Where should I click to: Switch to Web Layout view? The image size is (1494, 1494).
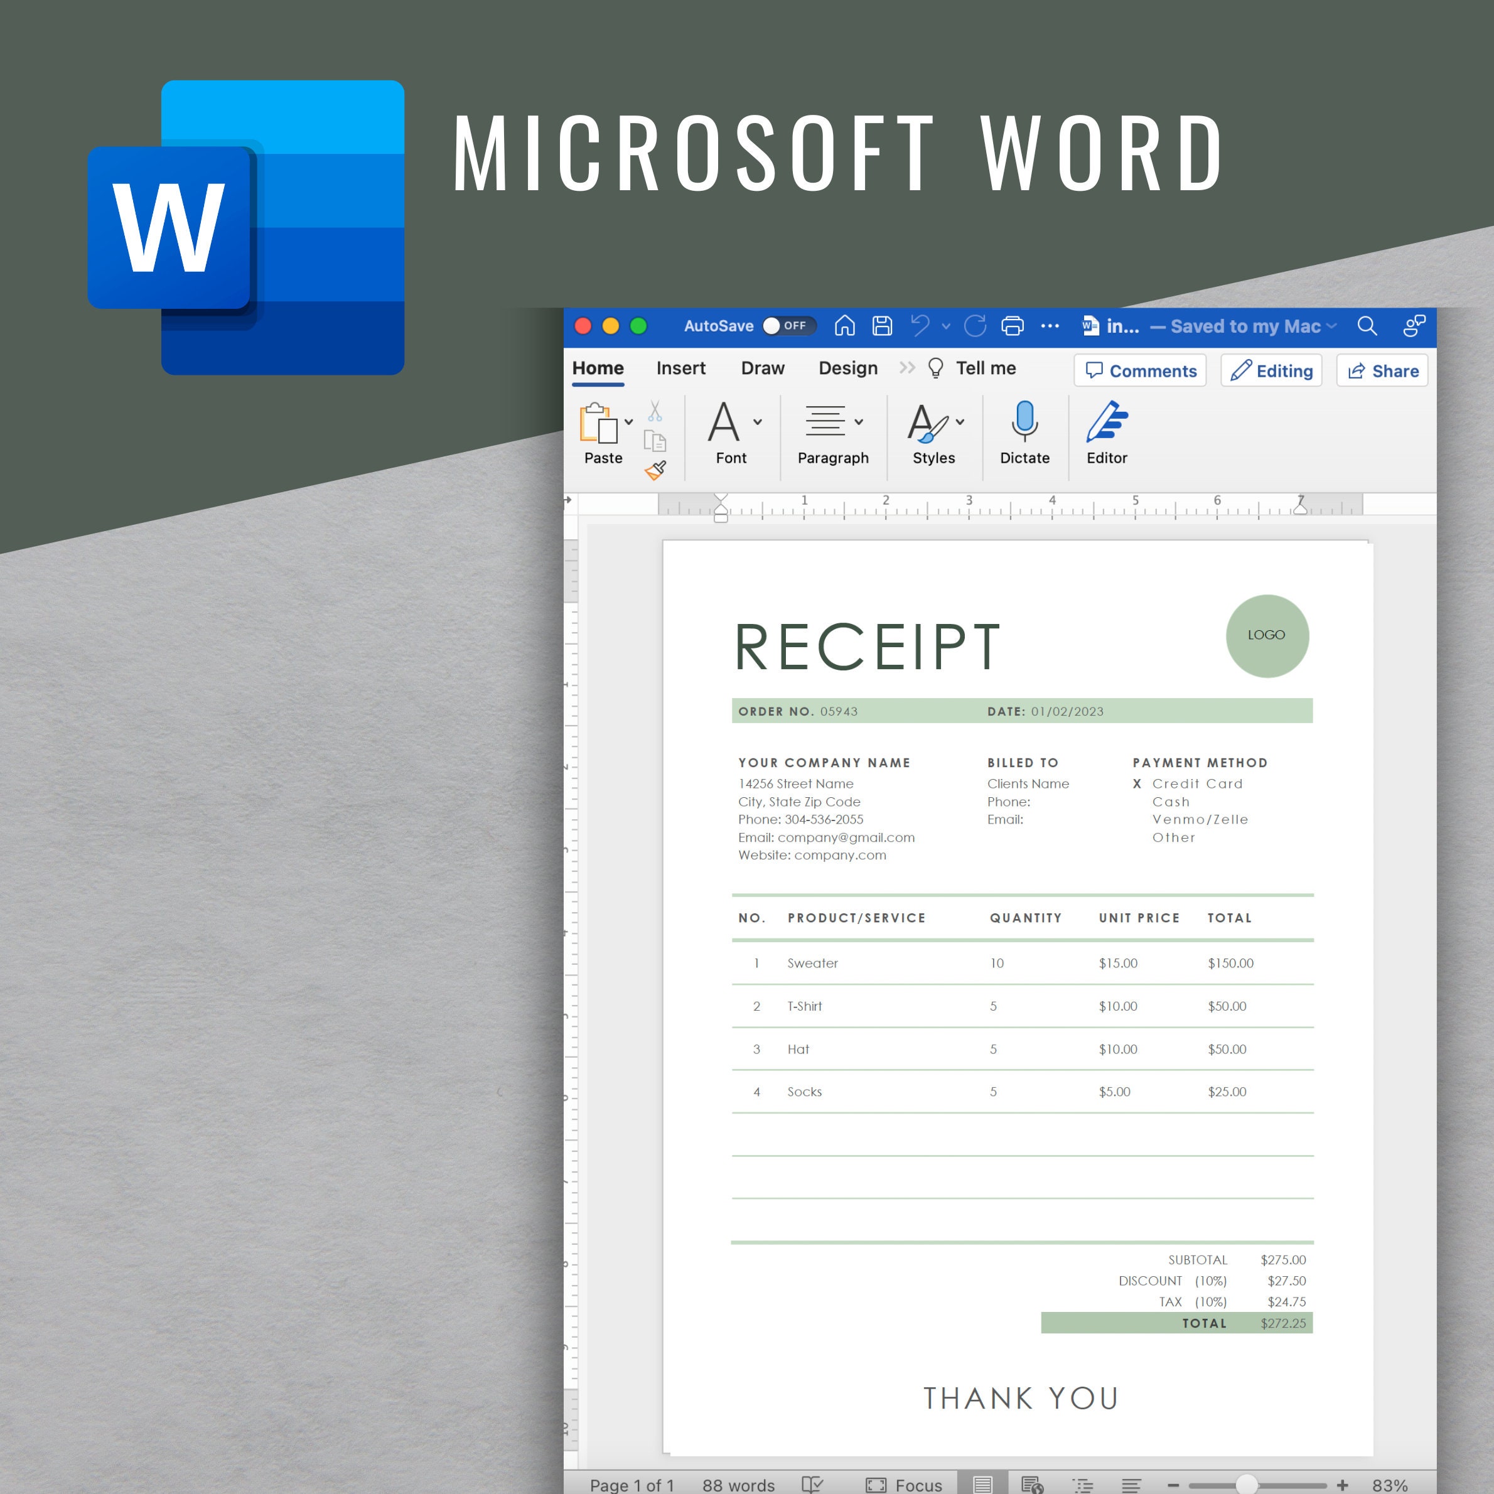click(1031, 1485)
